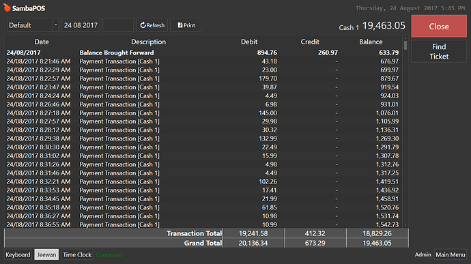Image resolution: width=471 pixels, height=264 pixels.
Task: Refresh the account transaction list
Action: pos(152,25)
